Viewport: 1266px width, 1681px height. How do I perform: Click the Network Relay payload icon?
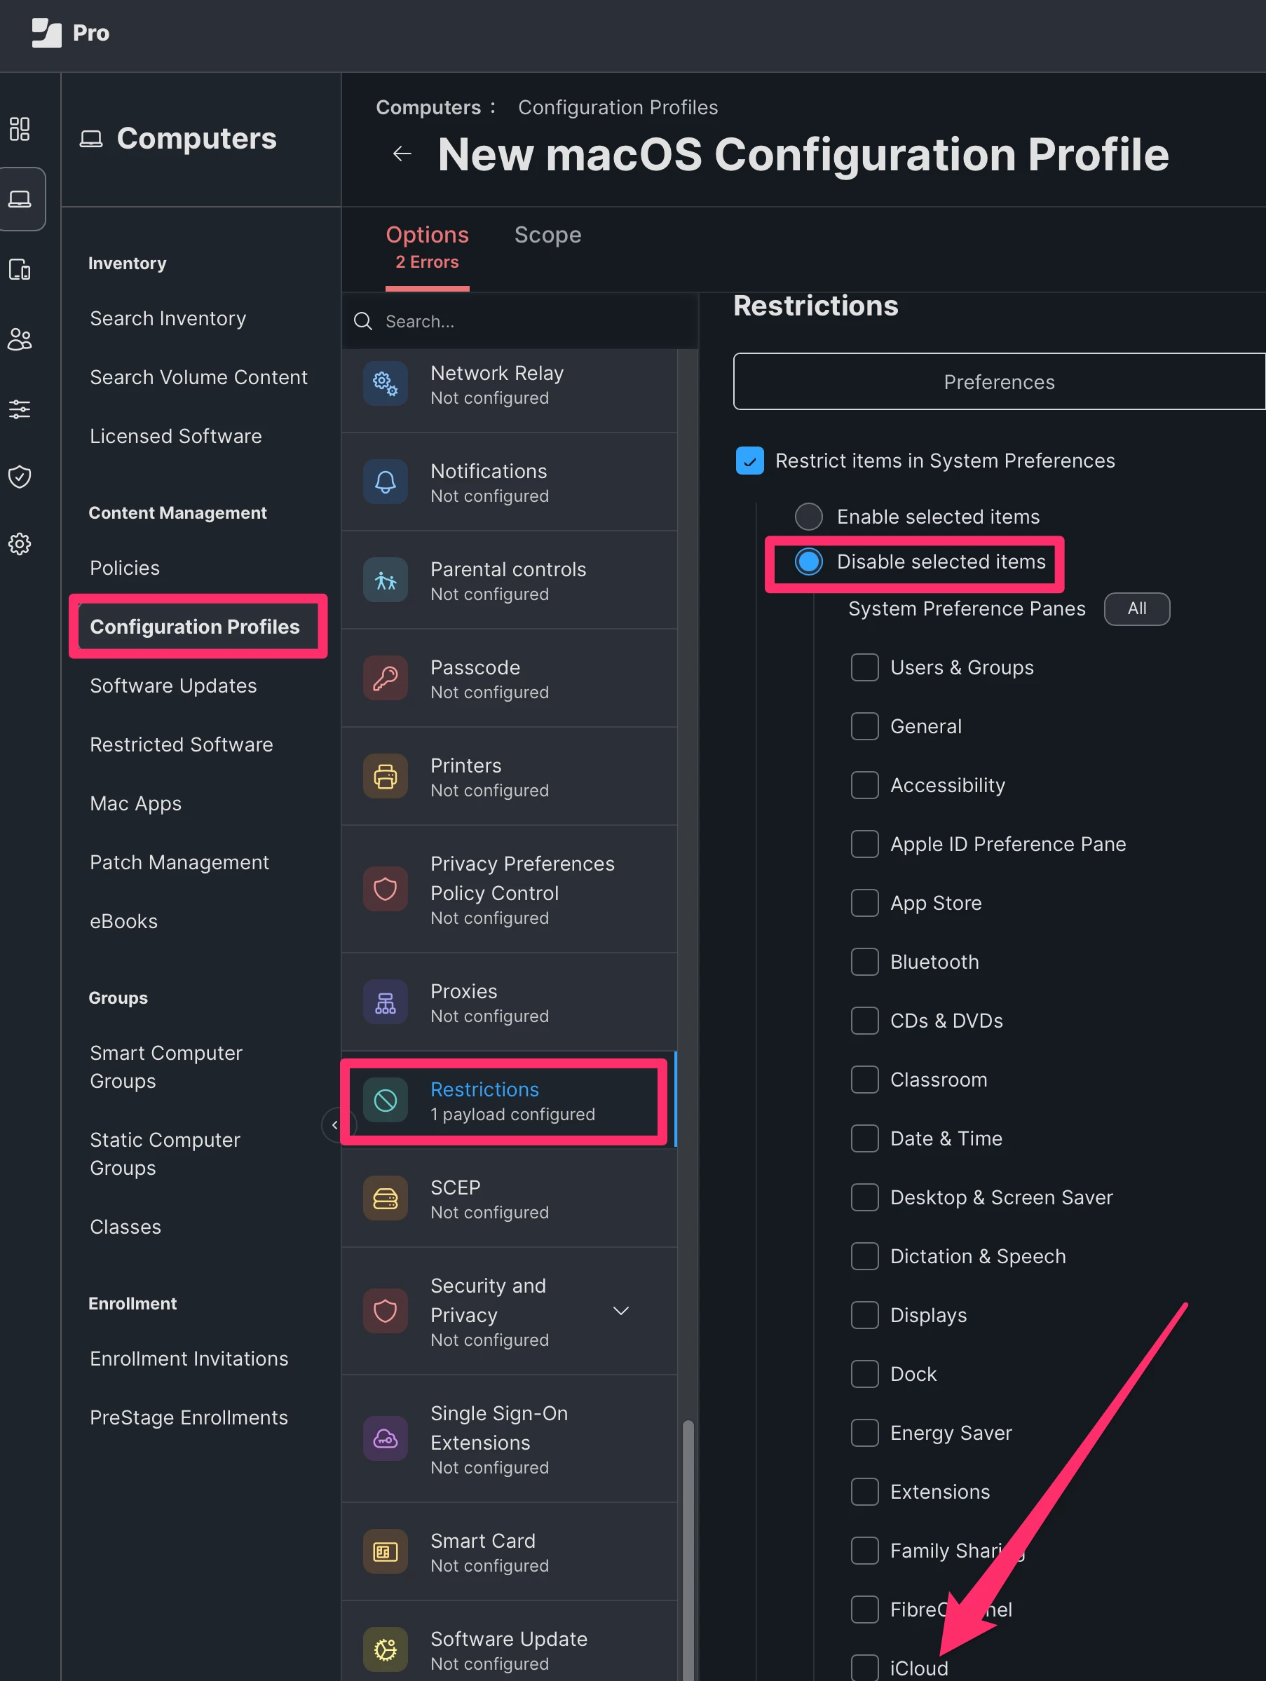pyautogui.click(x=386, y=383)
